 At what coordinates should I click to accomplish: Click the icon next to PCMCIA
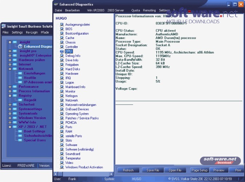62,123
